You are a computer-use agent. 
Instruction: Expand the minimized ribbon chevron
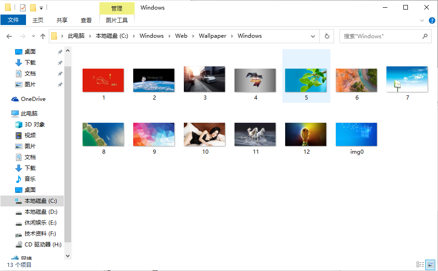[422, 20]
